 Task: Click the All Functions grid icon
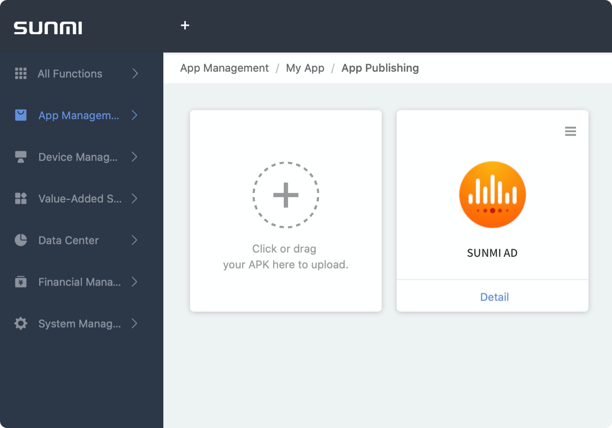click(21, 74)
